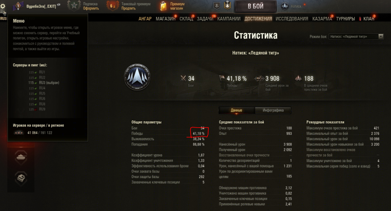Image resolution: width=391 pixels, height=211 pixels.
Task: Switch to the Данные view toggle
Action: [237, 110]
